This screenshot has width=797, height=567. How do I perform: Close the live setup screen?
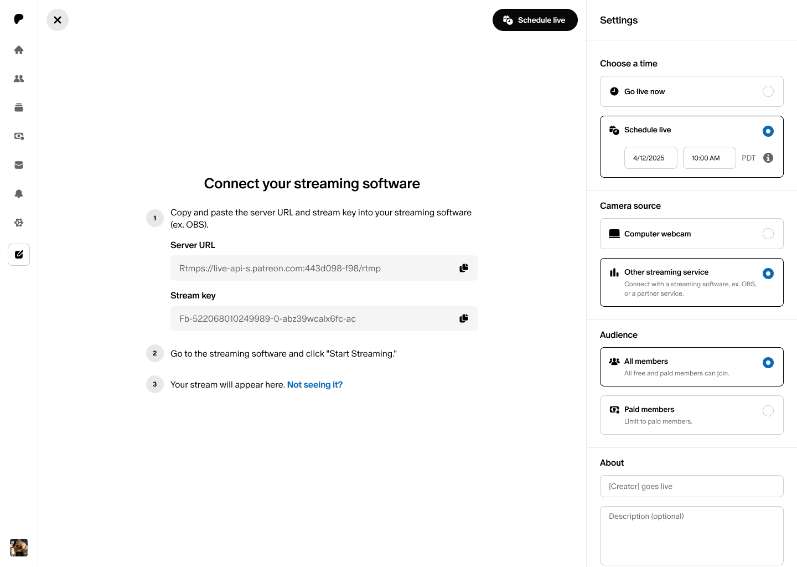tap(58, 20)
